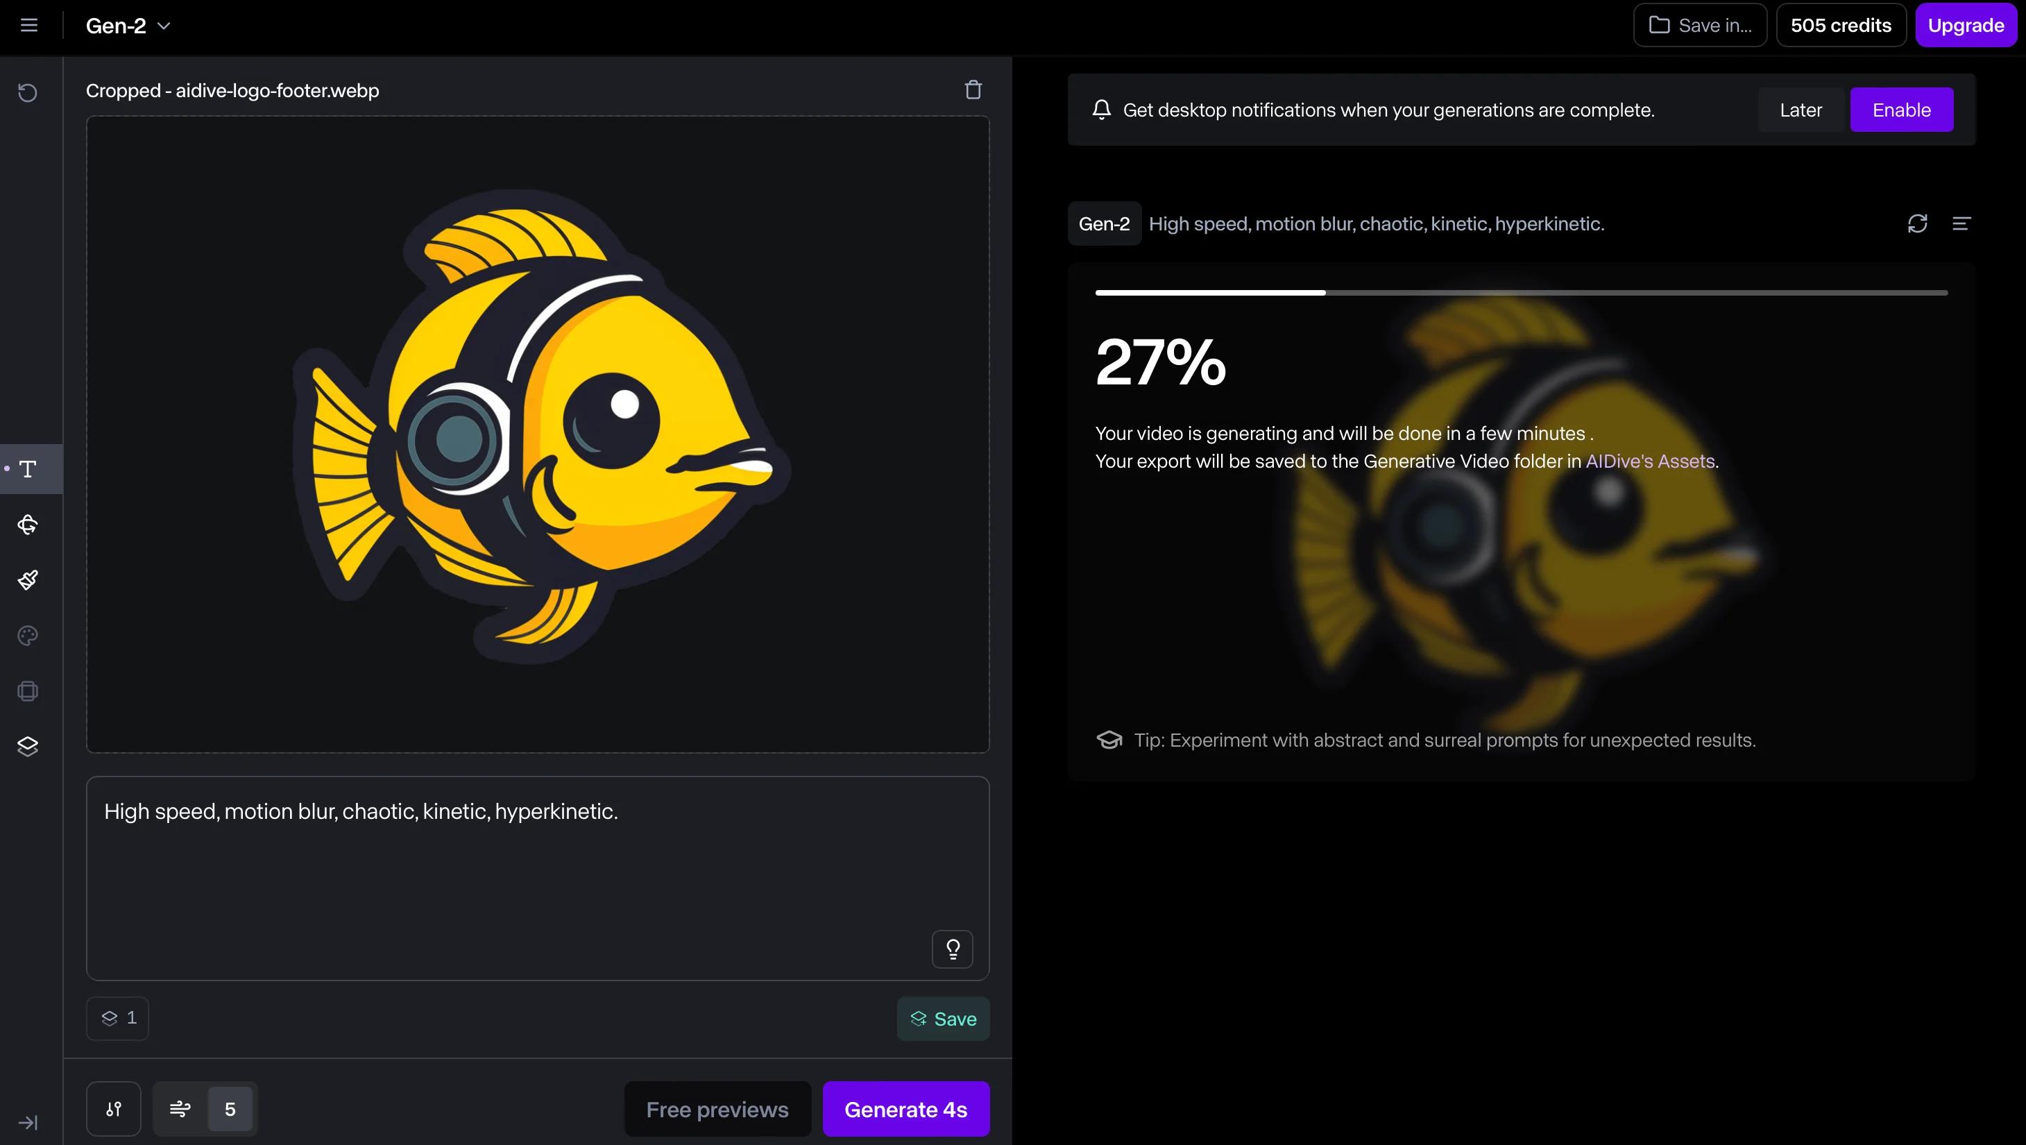Select the camera motion tool icon
2026x1145 pixels.
pos(28,525)
